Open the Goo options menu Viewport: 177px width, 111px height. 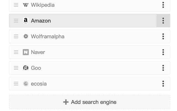pyautogui.click(x=163, y=68)
